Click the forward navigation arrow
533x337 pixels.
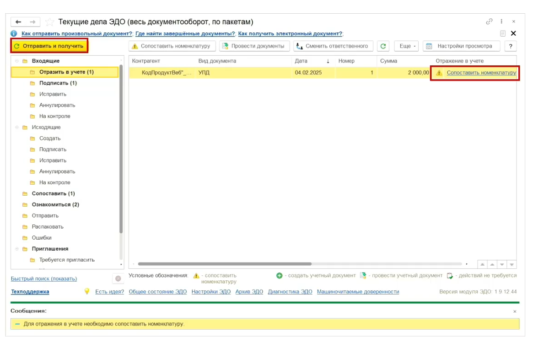(32, 22)
